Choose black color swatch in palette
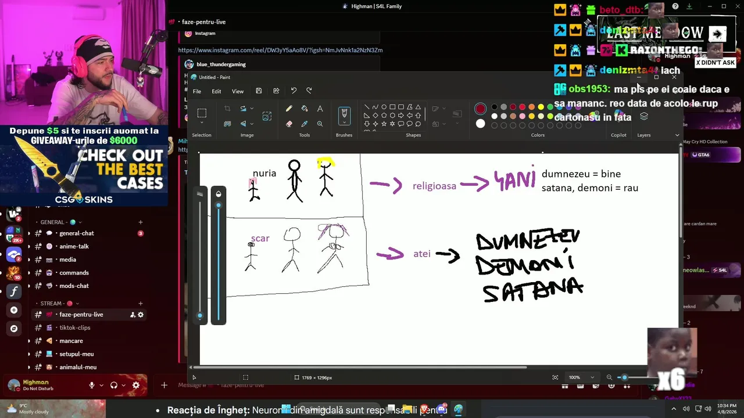Image resolution: width=744 pixels, height=418 pixels. click(x=494, y=107)
